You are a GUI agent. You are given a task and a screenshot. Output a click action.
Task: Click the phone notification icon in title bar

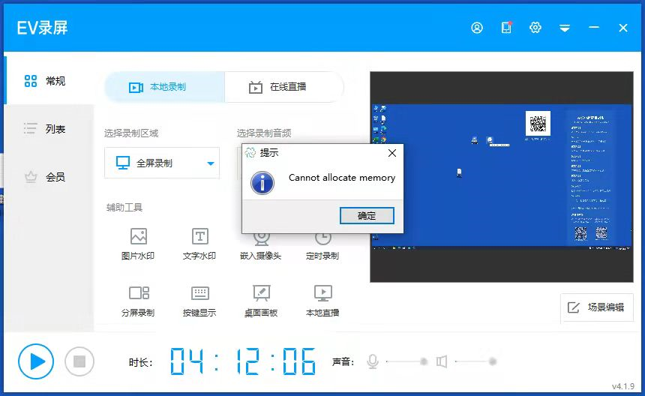[x=506, y=28]
